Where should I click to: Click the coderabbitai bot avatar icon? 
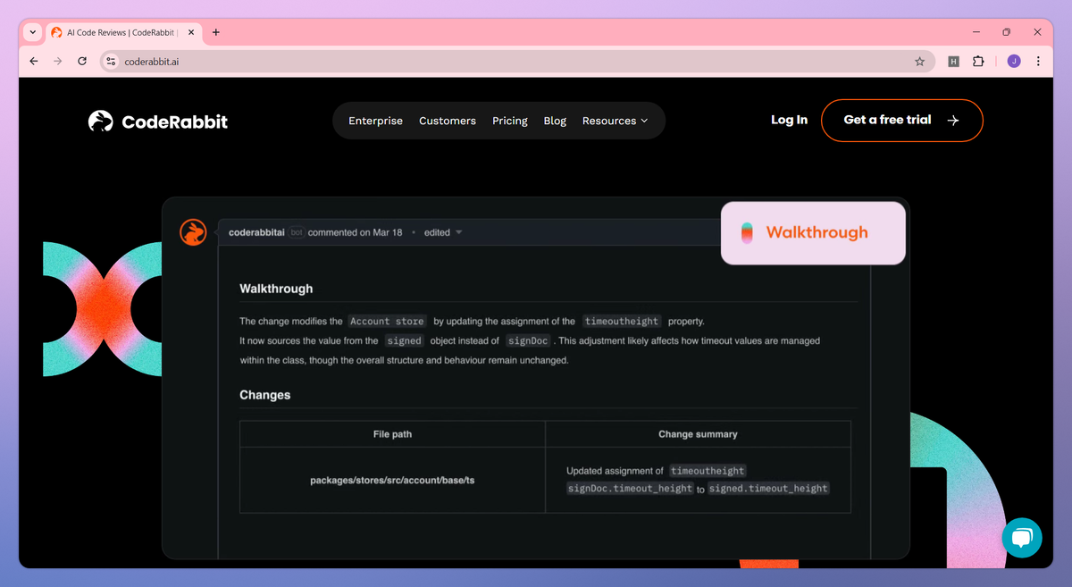tap(193, 232)
